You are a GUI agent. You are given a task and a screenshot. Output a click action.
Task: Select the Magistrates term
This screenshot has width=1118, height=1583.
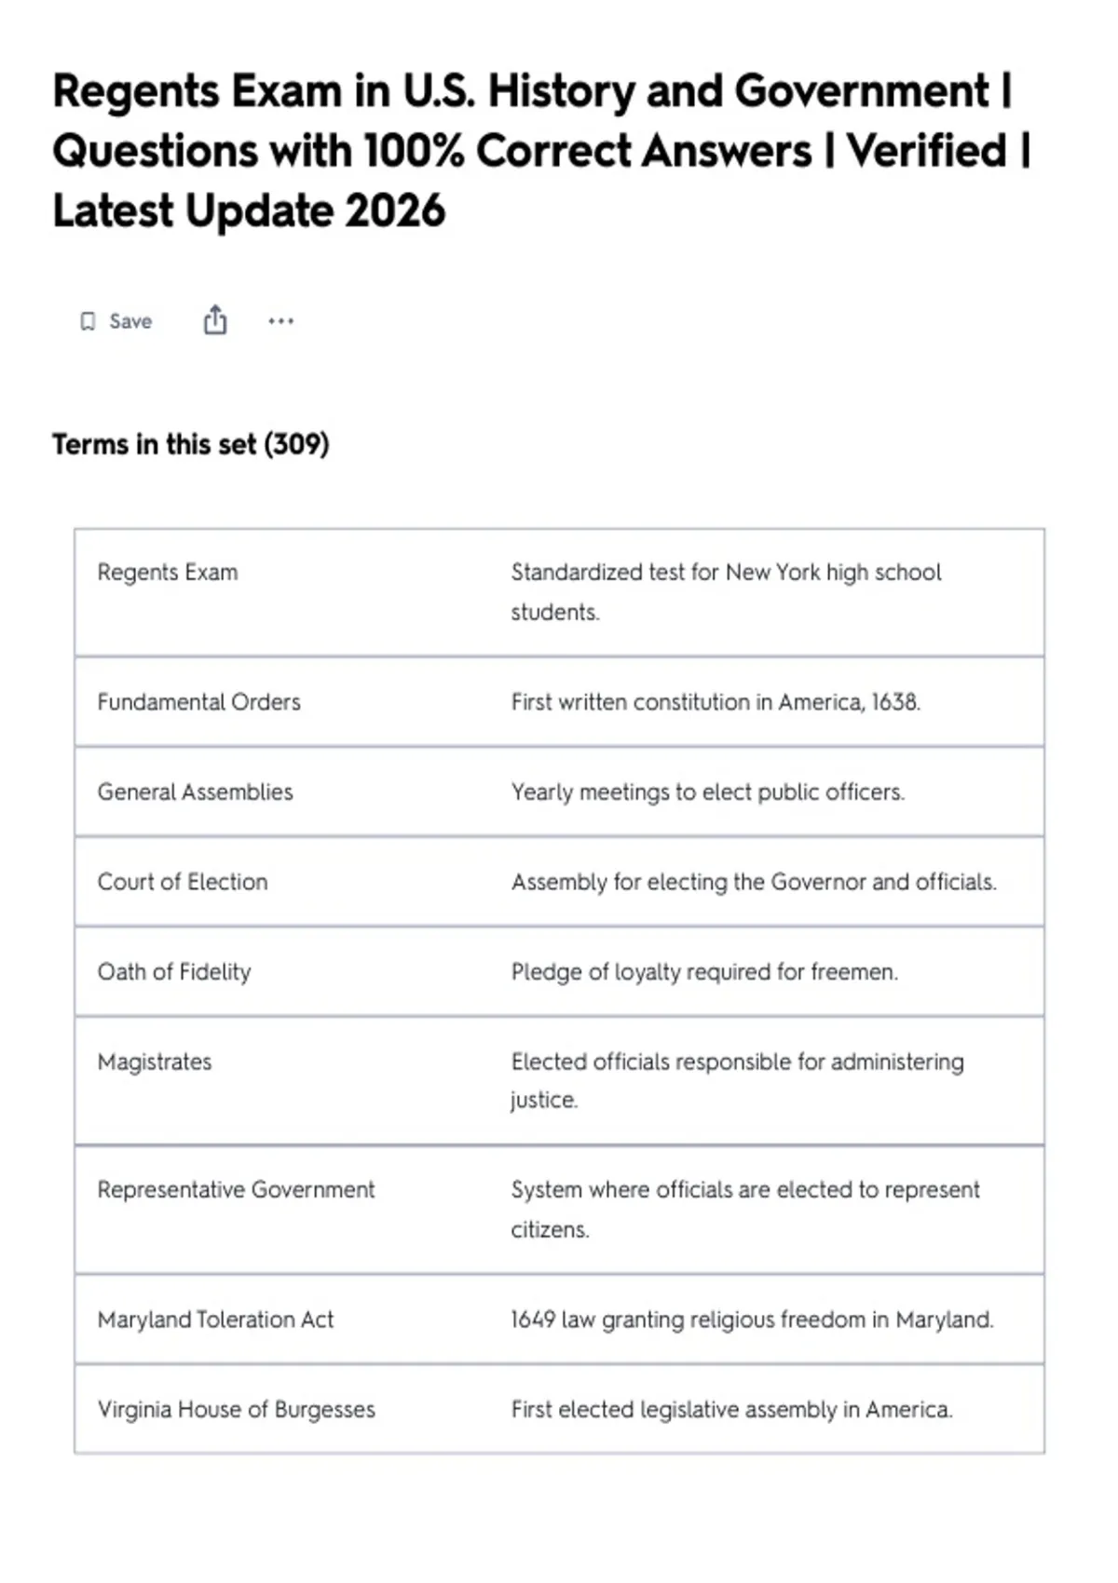point(155,1062)
